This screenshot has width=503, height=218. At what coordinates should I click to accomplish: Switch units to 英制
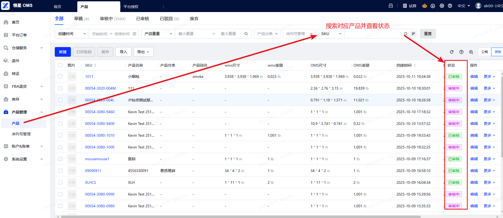pos(497,52)
